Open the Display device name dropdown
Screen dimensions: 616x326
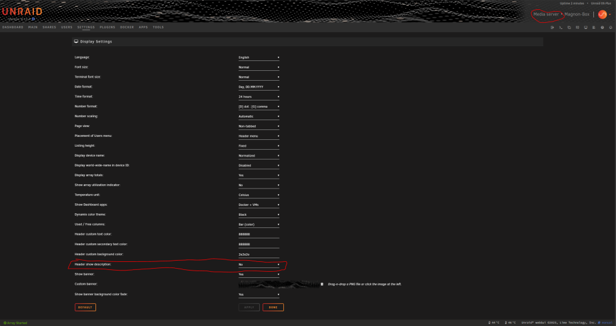coord(259,156)
